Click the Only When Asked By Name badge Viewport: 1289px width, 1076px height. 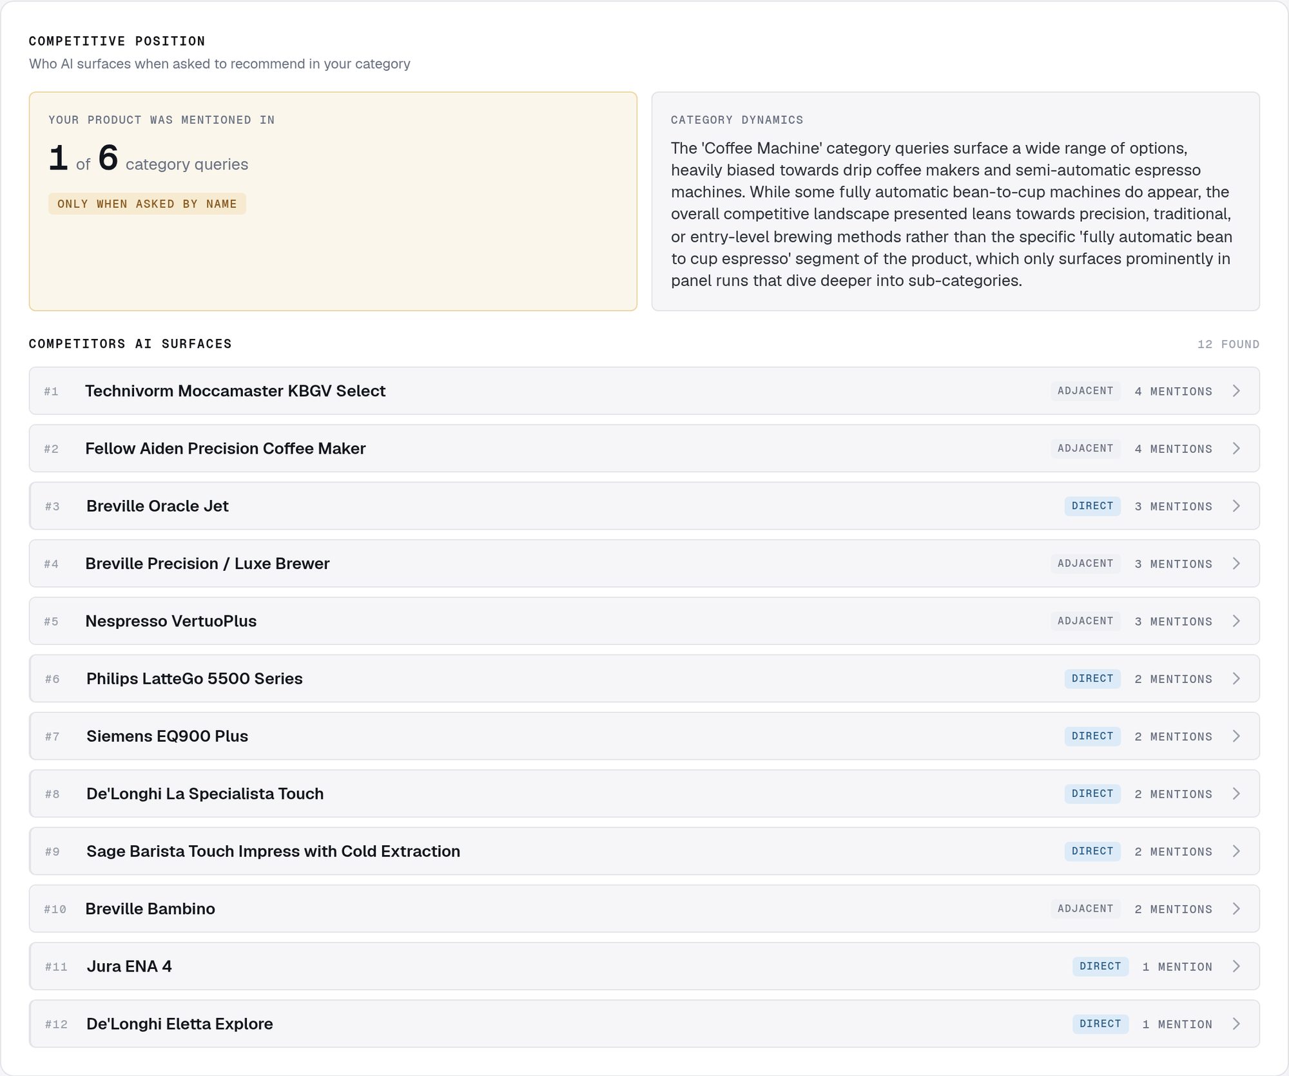tap(147, 204)
